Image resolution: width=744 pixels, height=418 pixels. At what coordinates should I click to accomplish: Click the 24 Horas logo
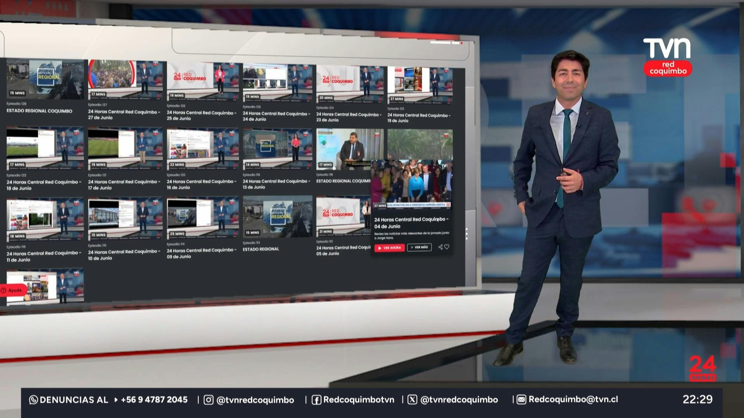click(x=703, y=368)
